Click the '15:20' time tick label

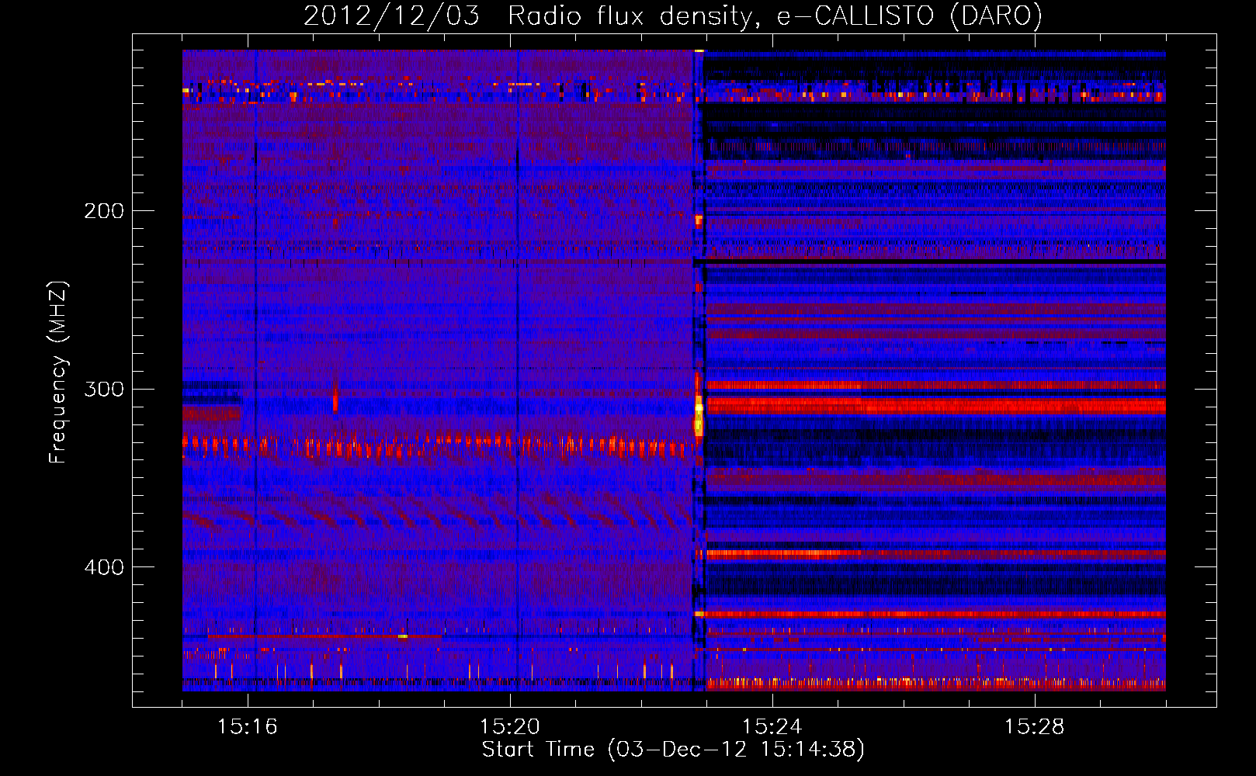pyautogui.click(x=510, y=727)
